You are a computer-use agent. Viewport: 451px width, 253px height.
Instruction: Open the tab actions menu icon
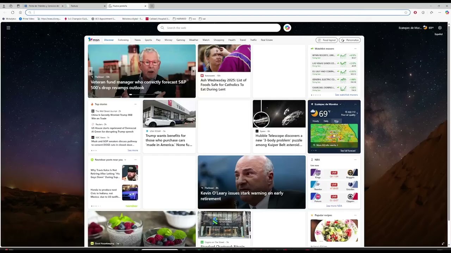point(18,6)
